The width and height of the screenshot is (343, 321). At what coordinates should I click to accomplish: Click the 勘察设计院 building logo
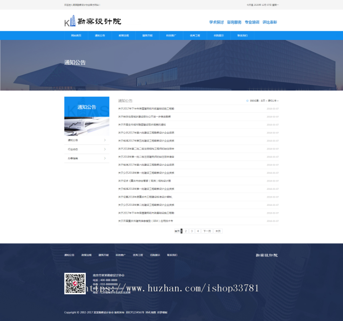coord(92,21)
